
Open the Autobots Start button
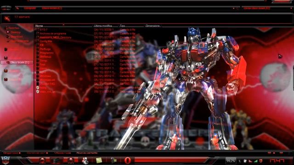pyautogui.click(x=6, y=160)
